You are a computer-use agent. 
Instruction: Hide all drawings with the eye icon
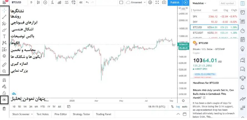tap(4, 100)
